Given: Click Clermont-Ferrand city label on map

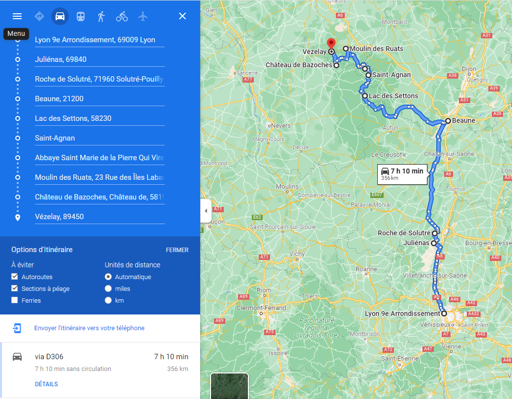Looking at the screenshot, I should tap(261, 308).
